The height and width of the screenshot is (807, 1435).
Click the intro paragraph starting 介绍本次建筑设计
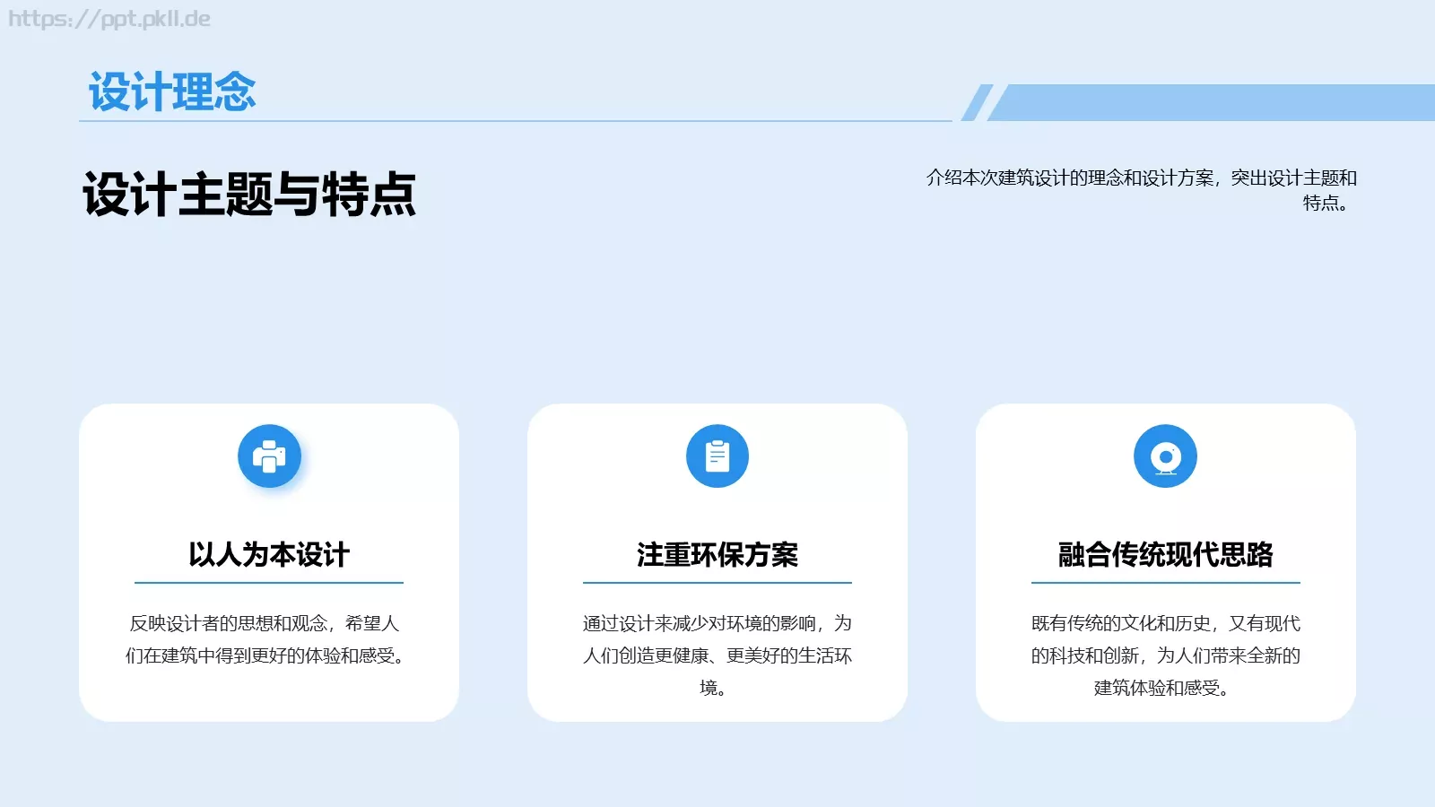point(1141,190)
